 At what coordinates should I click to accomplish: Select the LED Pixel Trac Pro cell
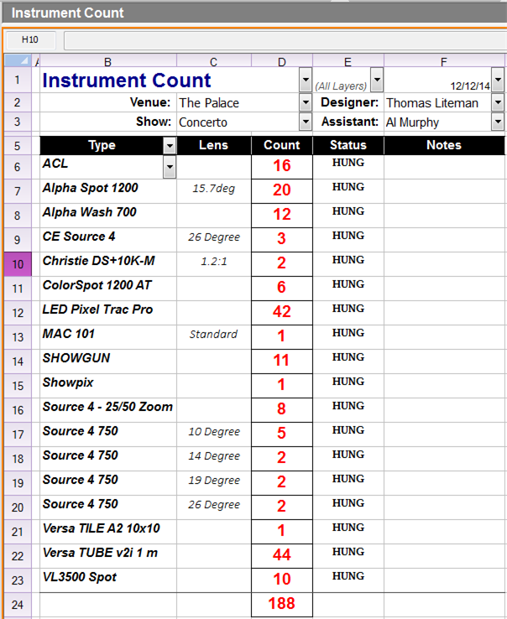click(x=107, y=310)
